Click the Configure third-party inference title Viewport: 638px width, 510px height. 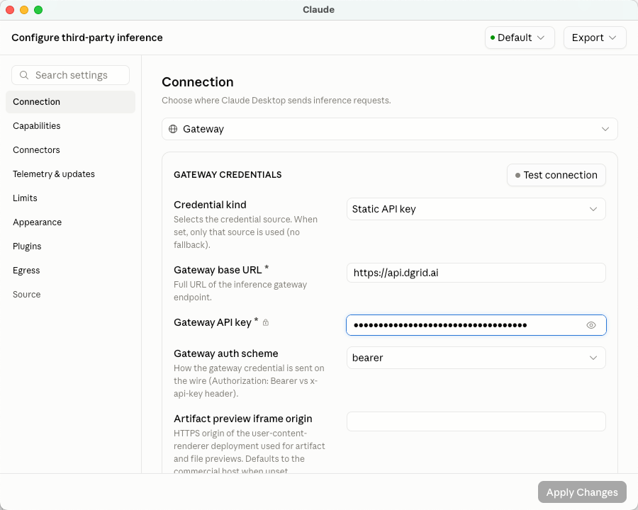click(x=87, y=38)
